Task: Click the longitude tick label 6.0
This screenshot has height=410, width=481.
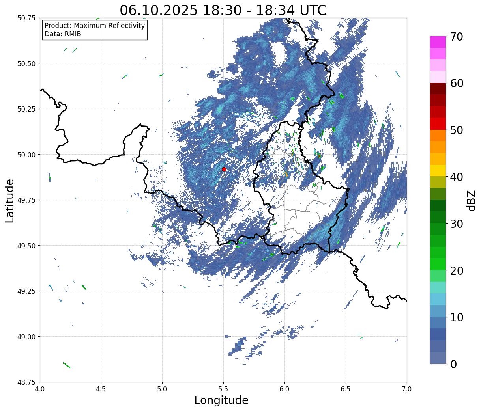Action: pos(284,389)
